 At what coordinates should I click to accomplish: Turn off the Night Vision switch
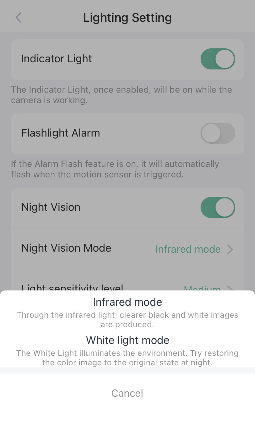(x=218, y=207)
